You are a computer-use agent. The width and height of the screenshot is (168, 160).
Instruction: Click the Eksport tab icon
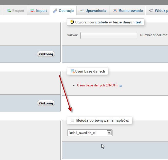coord(9,11)
